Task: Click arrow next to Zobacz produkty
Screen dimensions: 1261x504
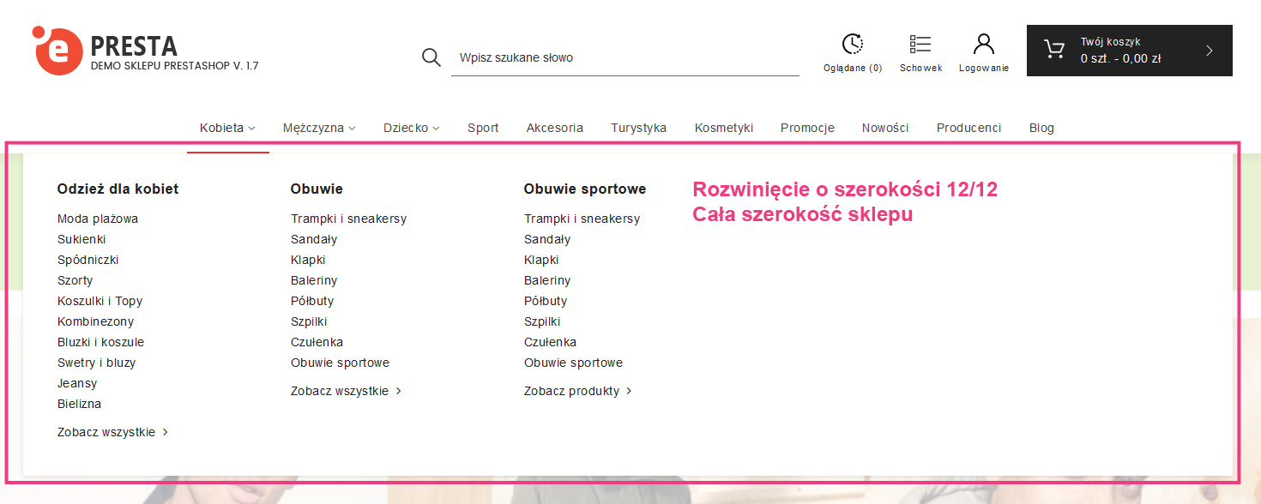Action: click(629, 391)
